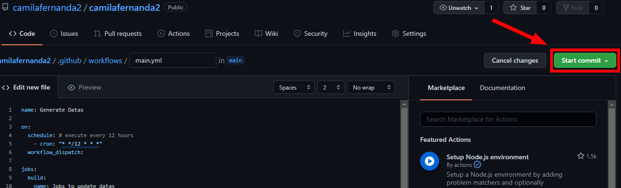The height and width of the screenshot is (188, 621).
Task: Click the .github breadcrumb link
Action: [x=69, y=60]
